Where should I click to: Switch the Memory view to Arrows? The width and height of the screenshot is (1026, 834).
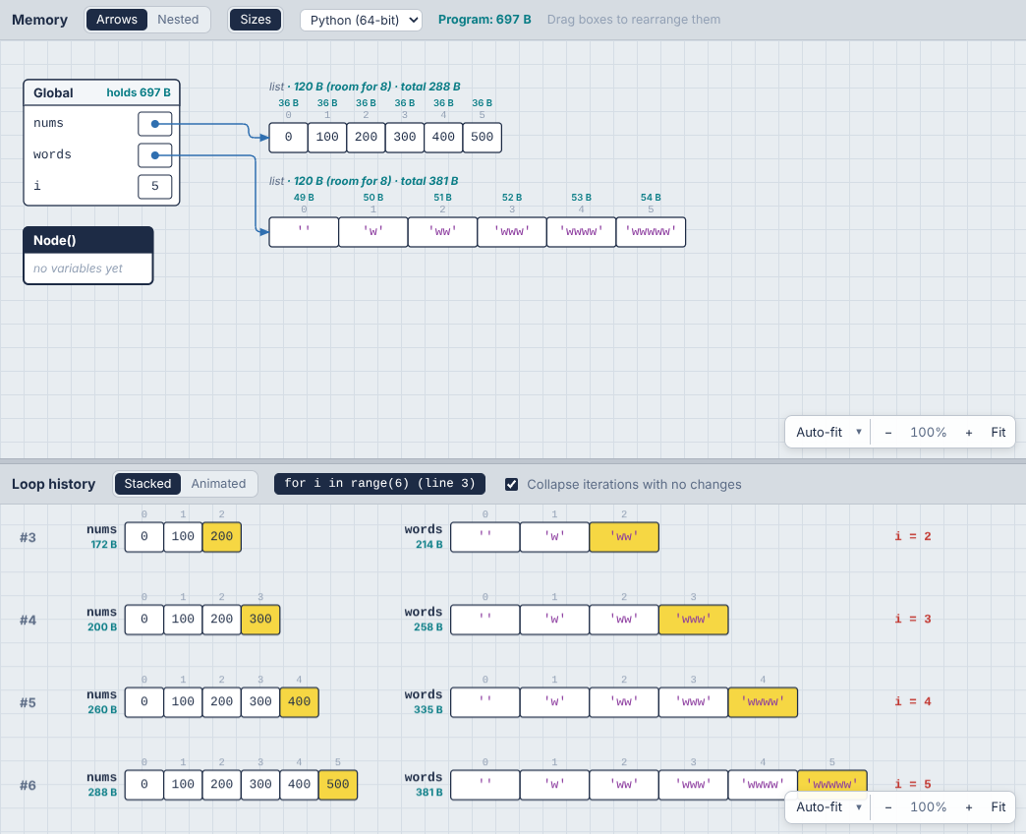117,20
